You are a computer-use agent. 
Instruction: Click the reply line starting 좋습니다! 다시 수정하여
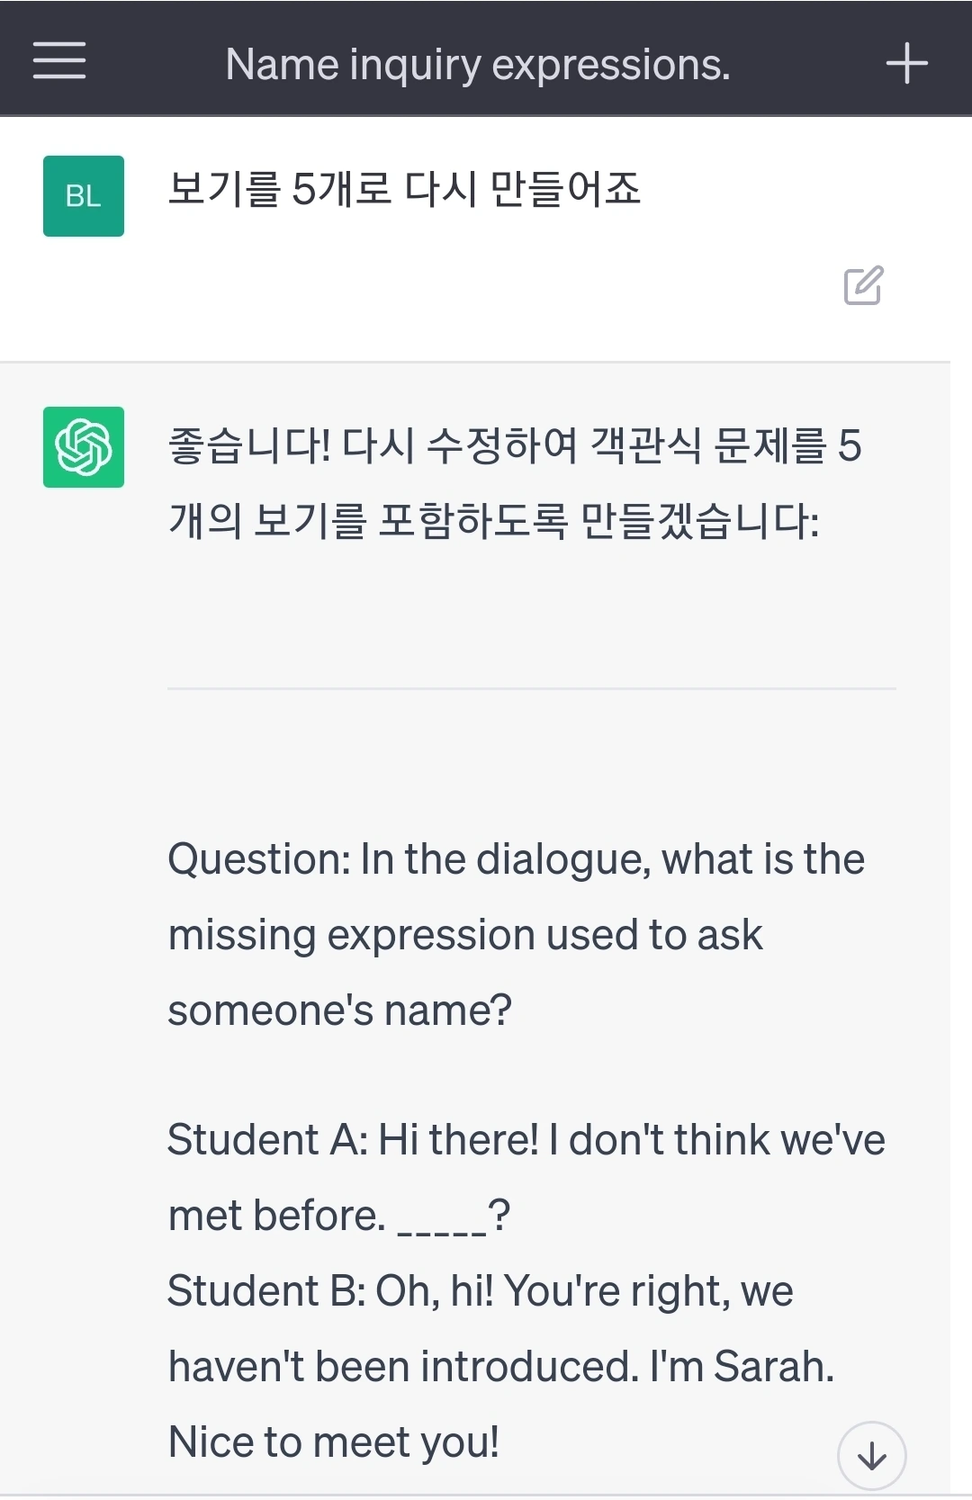pos(514,445)
